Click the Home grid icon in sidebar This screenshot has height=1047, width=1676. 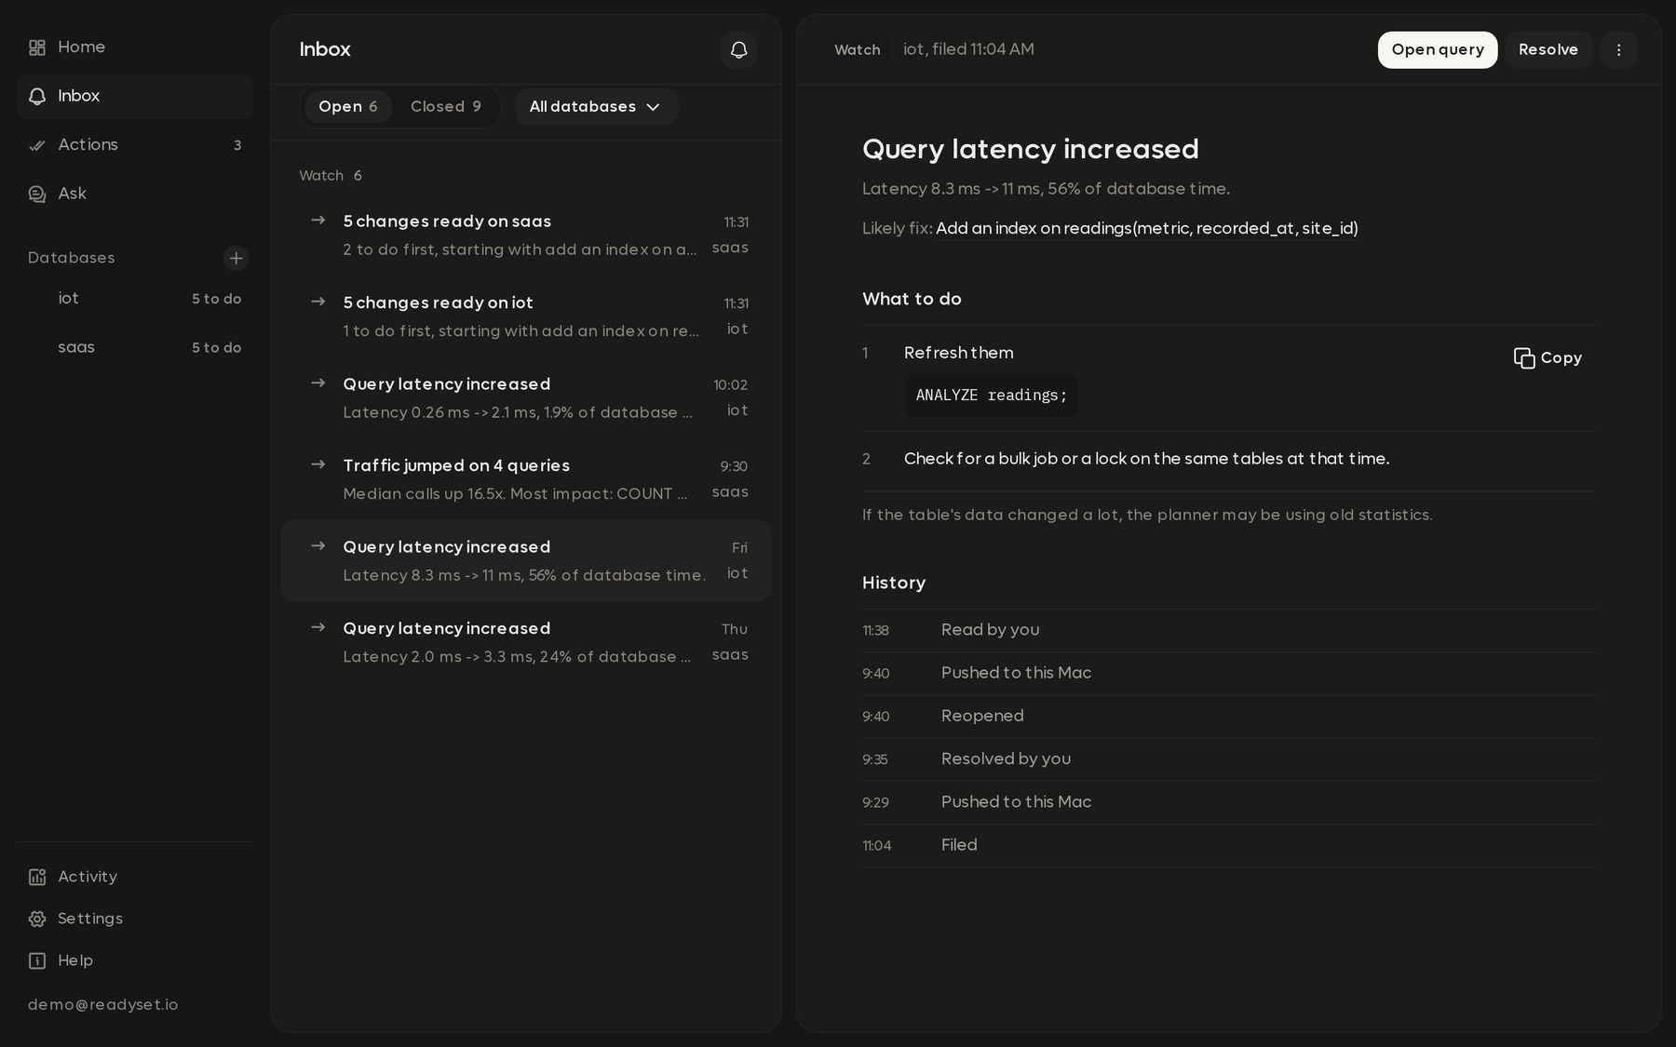(37, 47)
